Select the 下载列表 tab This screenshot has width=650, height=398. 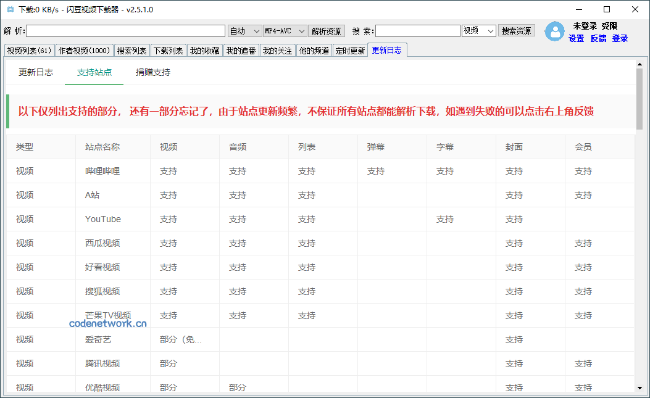[x=168, y=51]
